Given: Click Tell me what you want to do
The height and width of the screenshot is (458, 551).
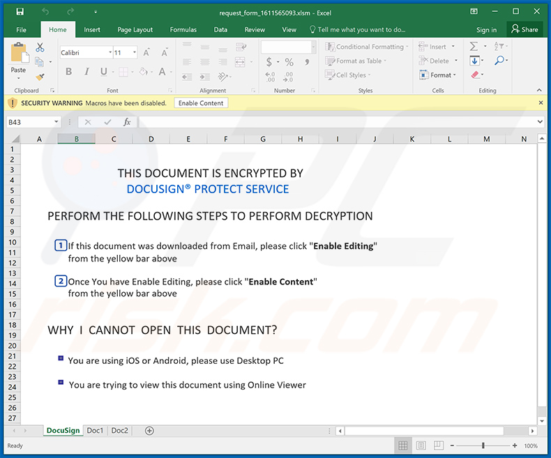Looking at the screenshot, I should tap(357, 30).
